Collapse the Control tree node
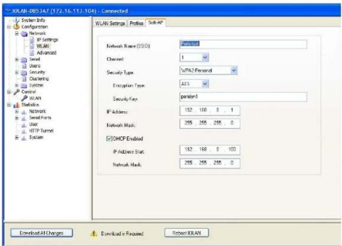The width and height of the screenshot is (342, 246). [x=9, y=92]
